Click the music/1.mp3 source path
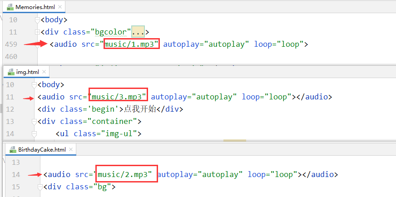Screen dimensions: 396x197 [129, 44]
